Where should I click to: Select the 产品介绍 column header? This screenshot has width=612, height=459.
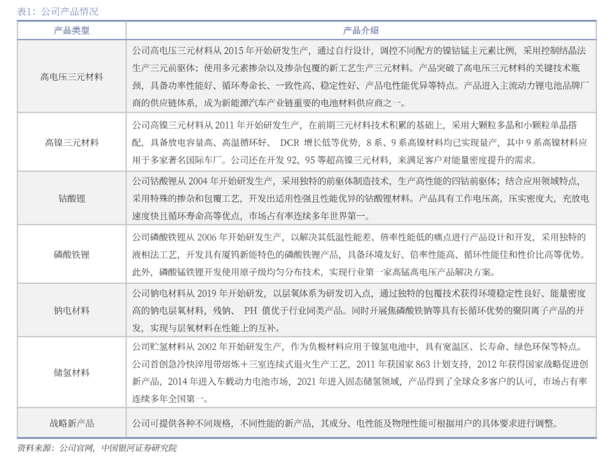(360, 30)
